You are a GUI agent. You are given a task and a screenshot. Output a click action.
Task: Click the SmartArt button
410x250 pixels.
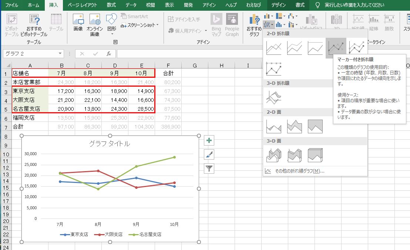pyautogui.click(x=134, y=16)
